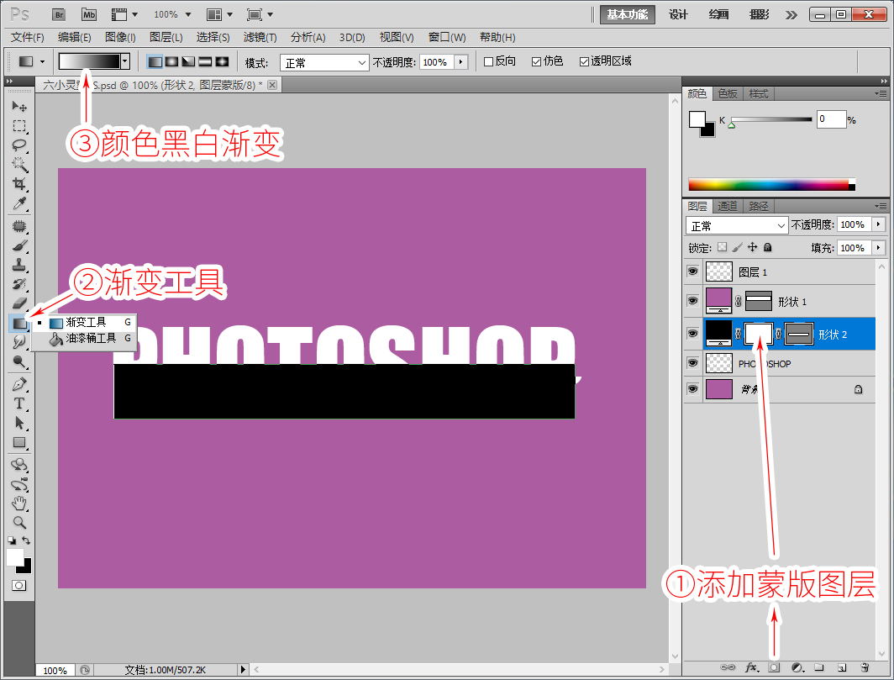Select the Hand tool
Image resolution: width=894 pixels, height=680 pixels.
click(19, 503)
